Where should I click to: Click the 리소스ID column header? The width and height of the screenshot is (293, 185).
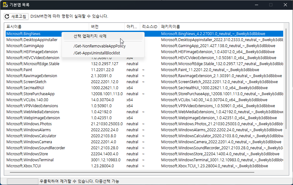point(149,27)
